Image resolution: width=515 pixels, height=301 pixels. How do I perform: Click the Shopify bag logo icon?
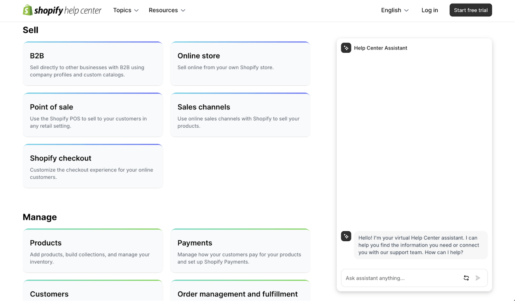pyautogui.click(x=28, y=10)
